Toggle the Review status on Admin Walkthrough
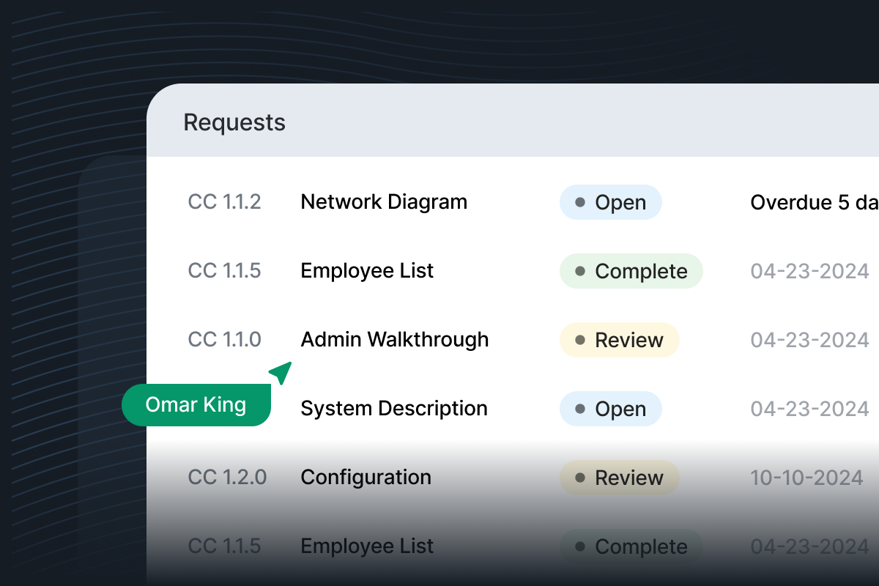Viewport: 879px width, 586px height. [x=619, y=339]
